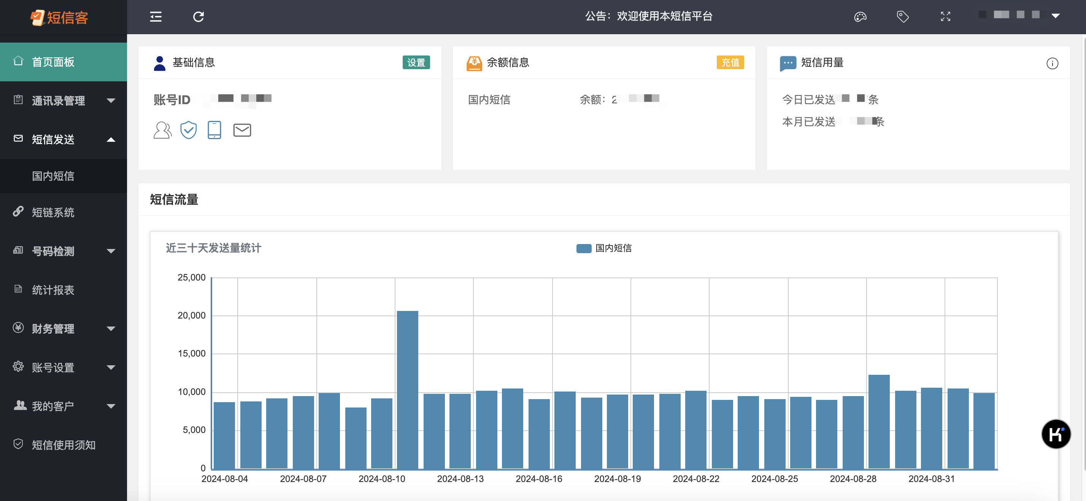Viewport: 1086px width, 501px height.
Task: Click the 2024-08-19 axis label
Action: pos(617,479)
